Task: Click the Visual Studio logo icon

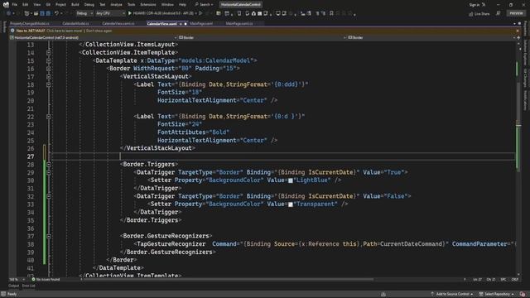Action: (6, 4)
